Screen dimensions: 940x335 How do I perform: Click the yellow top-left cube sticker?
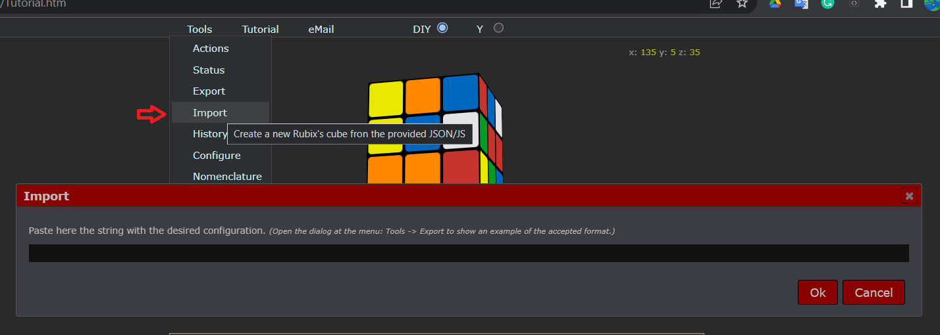tap(385, 99)
